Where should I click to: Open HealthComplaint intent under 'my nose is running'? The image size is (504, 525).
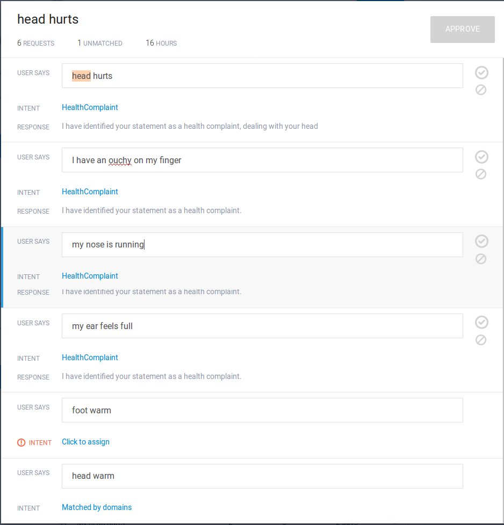pyautogui.click(x=90, y=276)
